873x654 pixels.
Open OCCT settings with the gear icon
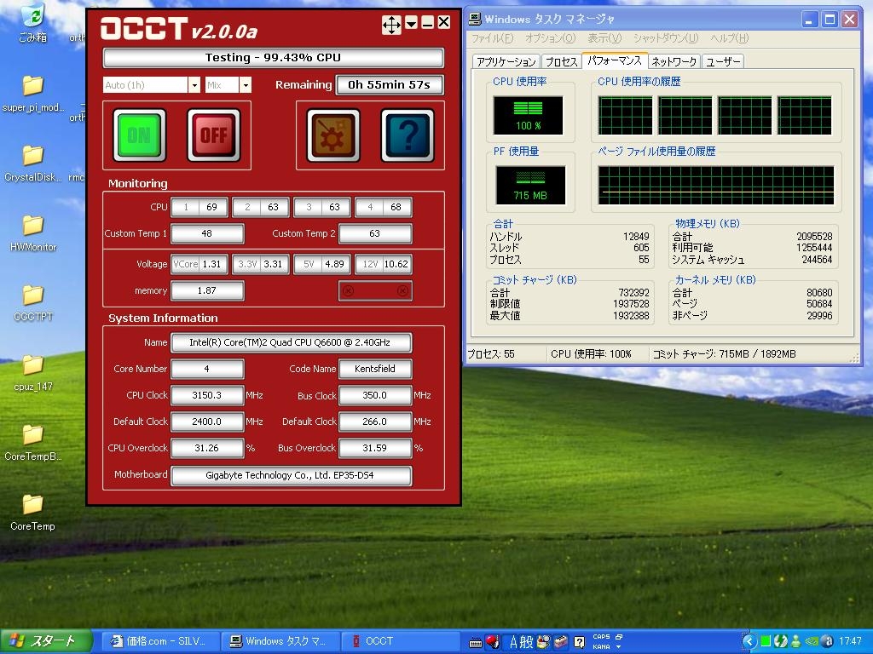[333, 135]
